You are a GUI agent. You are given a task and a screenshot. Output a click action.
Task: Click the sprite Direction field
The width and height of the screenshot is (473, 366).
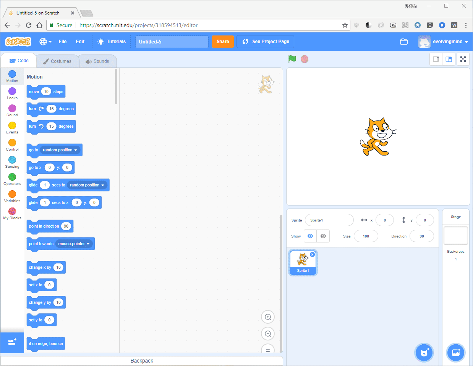(x=422, y=236)
